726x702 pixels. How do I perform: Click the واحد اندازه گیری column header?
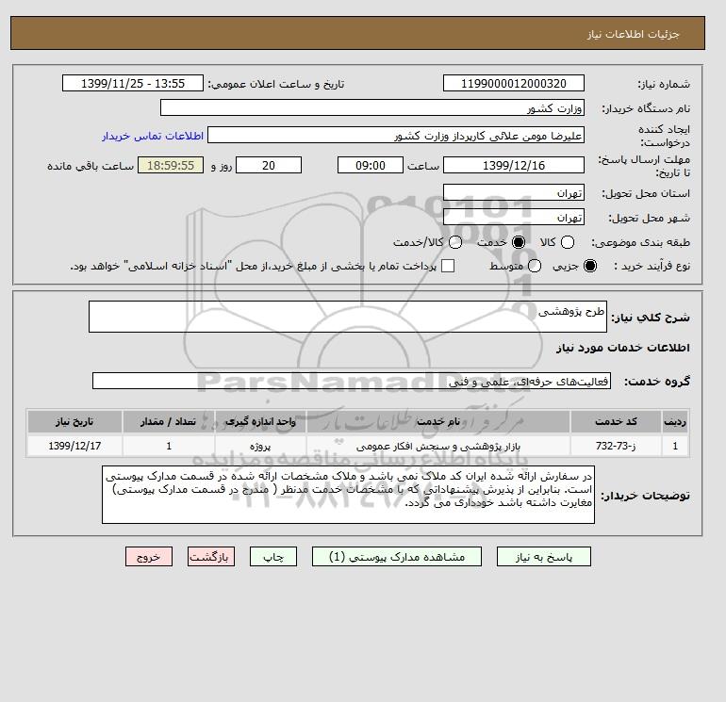click(260, 421)
